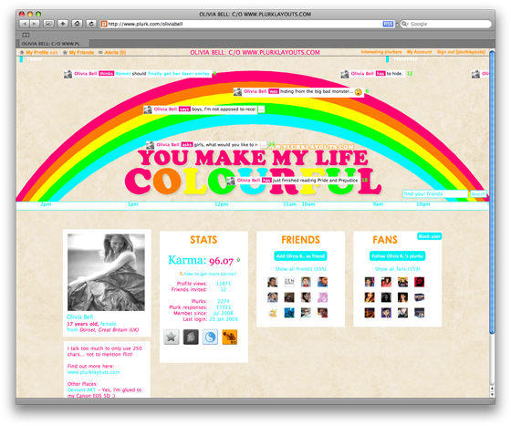Viewport: 511px width, 426px height.
Task: Click the Block user button
Action: coord(429,236)
